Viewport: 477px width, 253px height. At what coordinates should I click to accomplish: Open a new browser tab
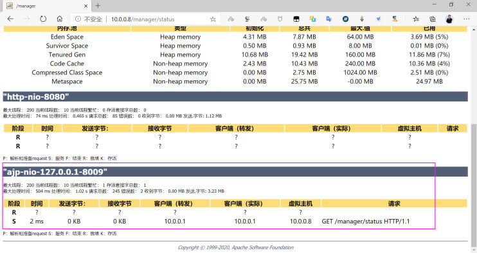98,6
